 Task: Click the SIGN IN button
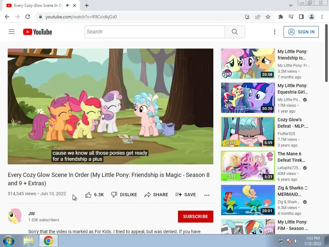[301, 32]
